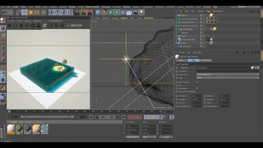The height and width of the screenshot is (148, 263).
Task: Toggle the Displacer enable checkmark
Action: 205,46
